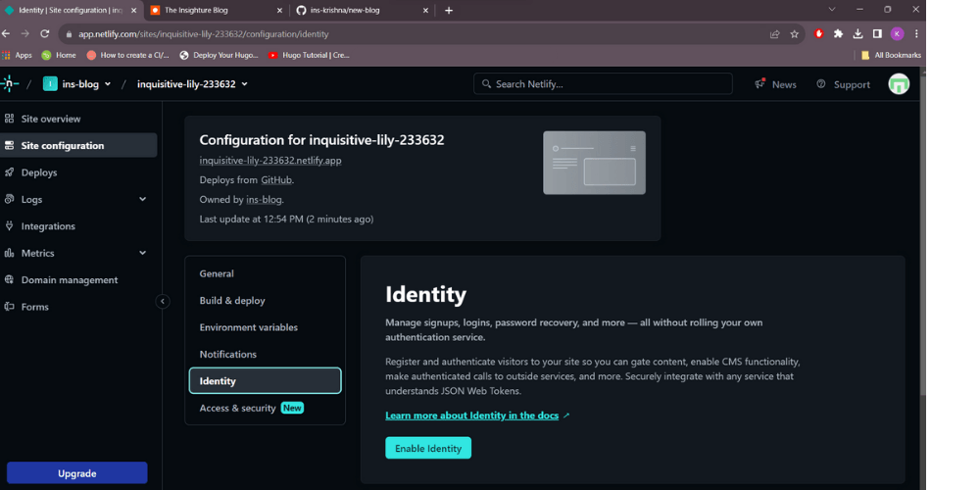Image resolution: width=980 pixels, height=490 pixels.
Task: Click the share page icon in address bar
Action: click(x=775, y=33)
